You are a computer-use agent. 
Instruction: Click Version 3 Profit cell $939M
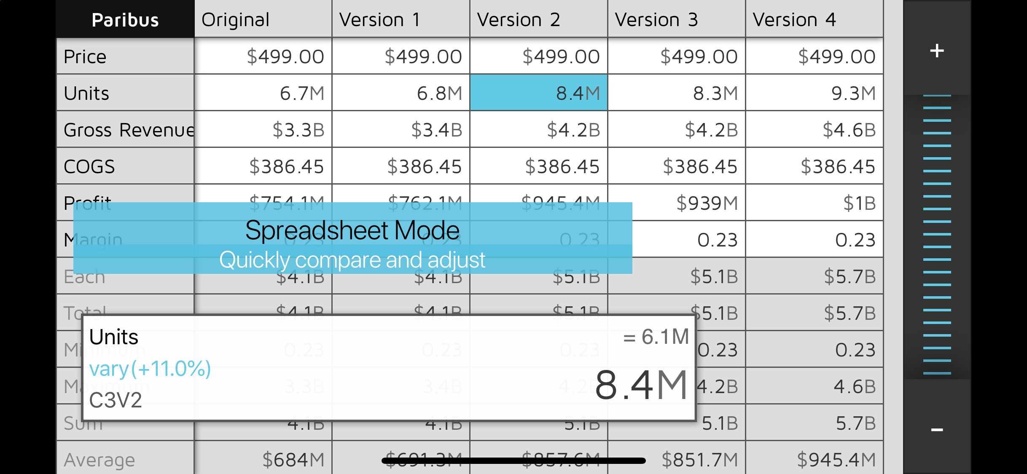[x=676, y=203]
